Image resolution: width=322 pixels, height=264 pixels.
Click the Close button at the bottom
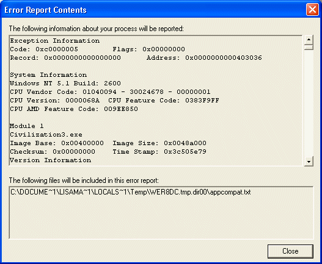290,251
